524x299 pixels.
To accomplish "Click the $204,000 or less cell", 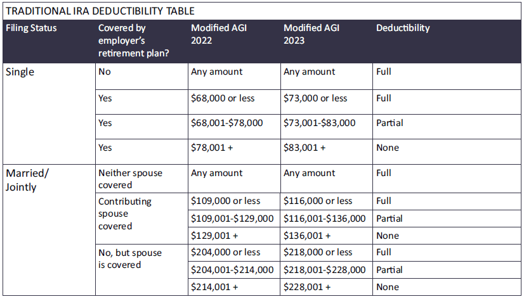I will pyautogui.click(x=225, y=252).
